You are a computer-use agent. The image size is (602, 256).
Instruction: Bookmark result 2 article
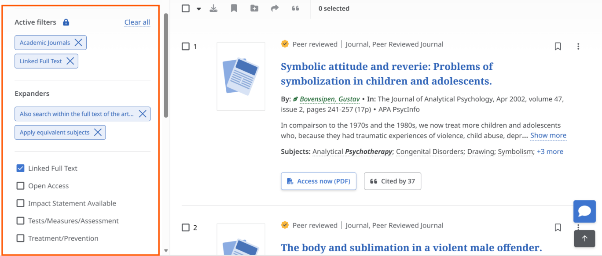click(x=558, y=227)
